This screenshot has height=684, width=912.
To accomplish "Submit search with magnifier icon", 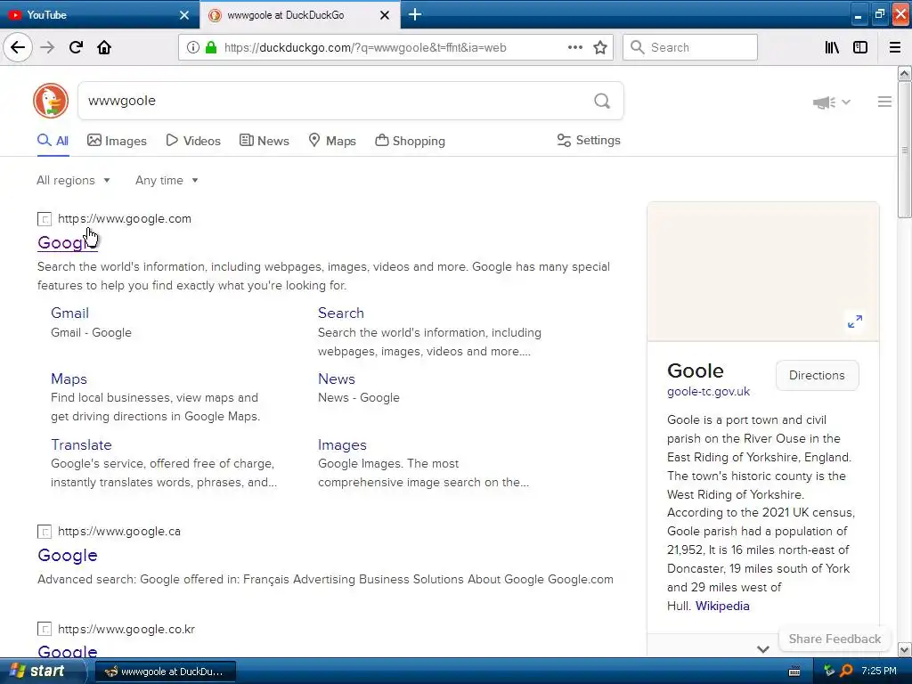I will pyautogui.click(x=602, y=101).
